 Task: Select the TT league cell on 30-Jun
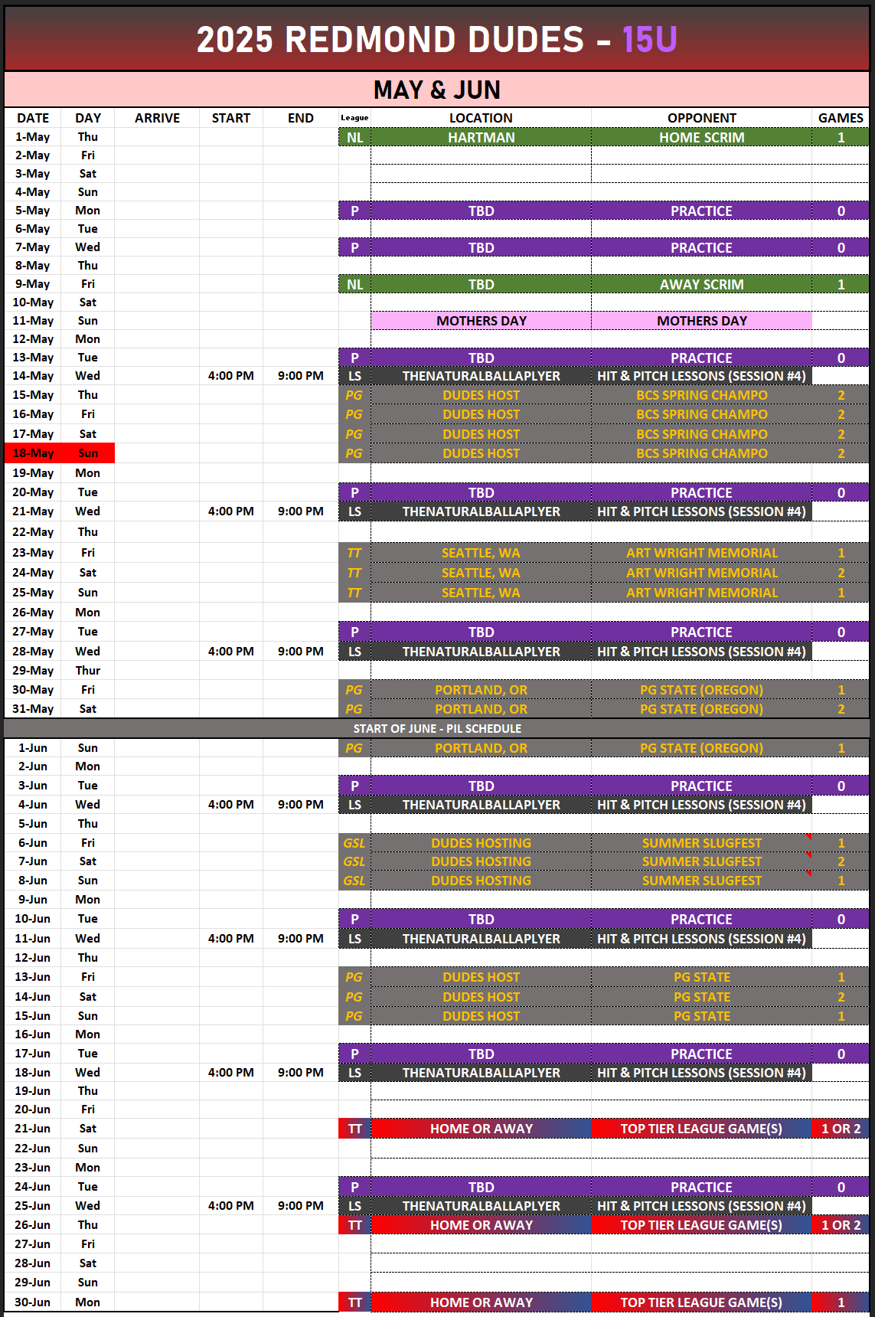coord(354,1302)
